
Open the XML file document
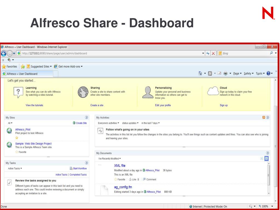point(120,165)
